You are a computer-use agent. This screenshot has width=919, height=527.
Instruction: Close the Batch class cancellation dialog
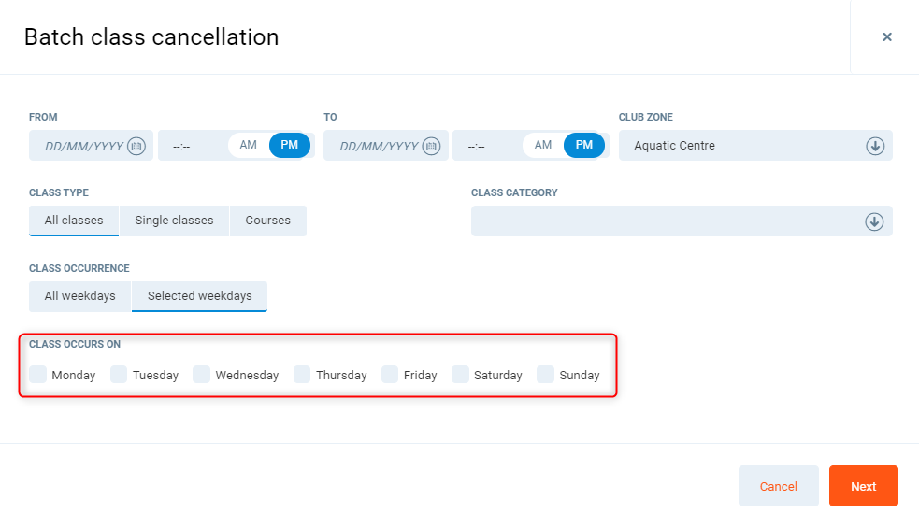point(886,37)
